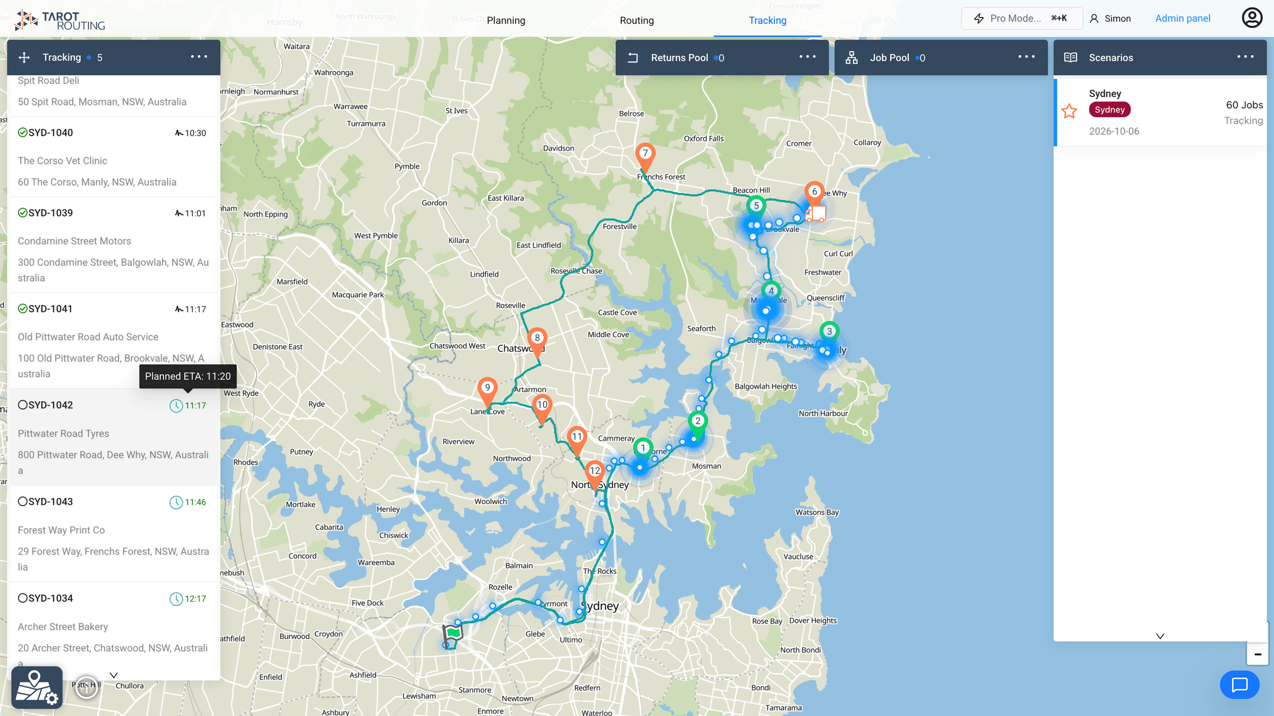The width and height of the screenshot is (1274, 716).
Task: Click the Simon user name
Action: (1117, 19)
